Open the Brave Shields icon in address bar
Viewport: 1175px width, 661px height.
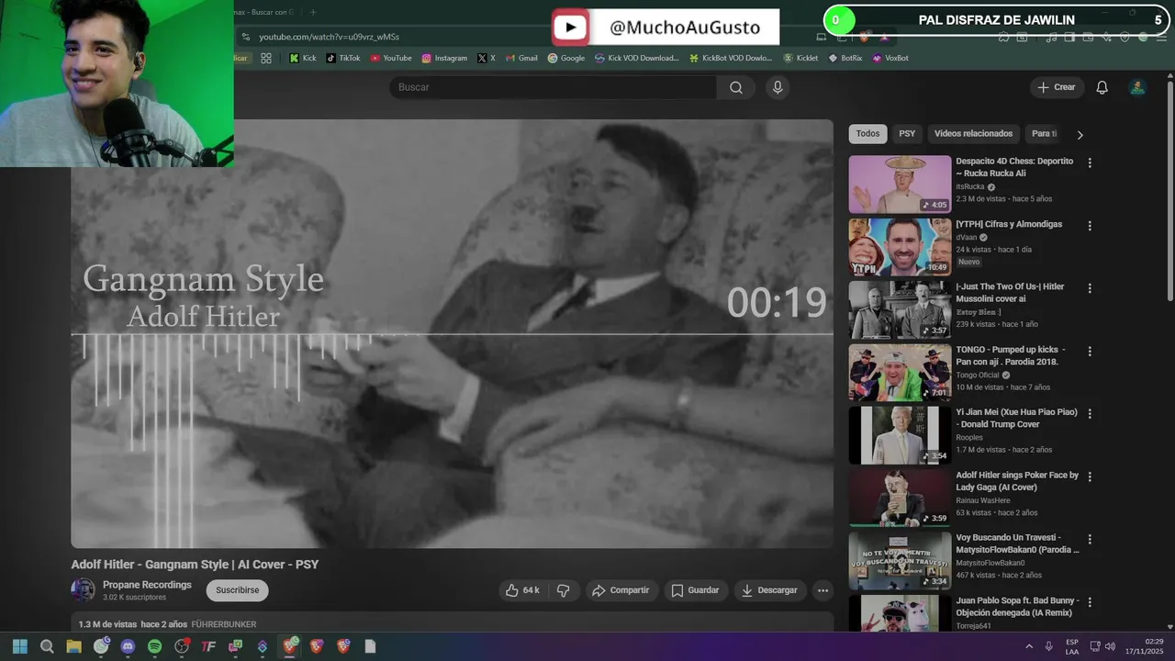pos(864,37)
